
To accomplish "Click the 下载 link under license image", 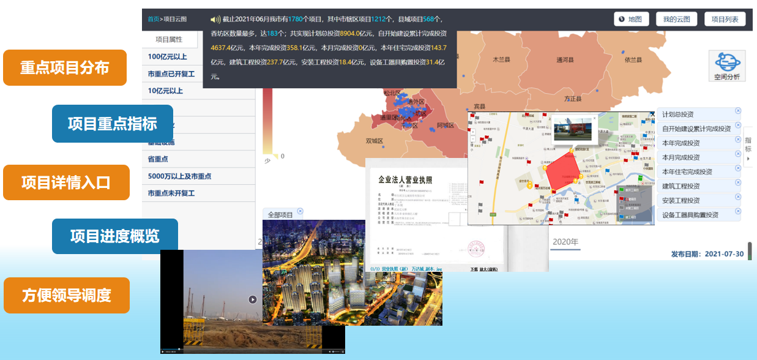I will tap(474, 269).
